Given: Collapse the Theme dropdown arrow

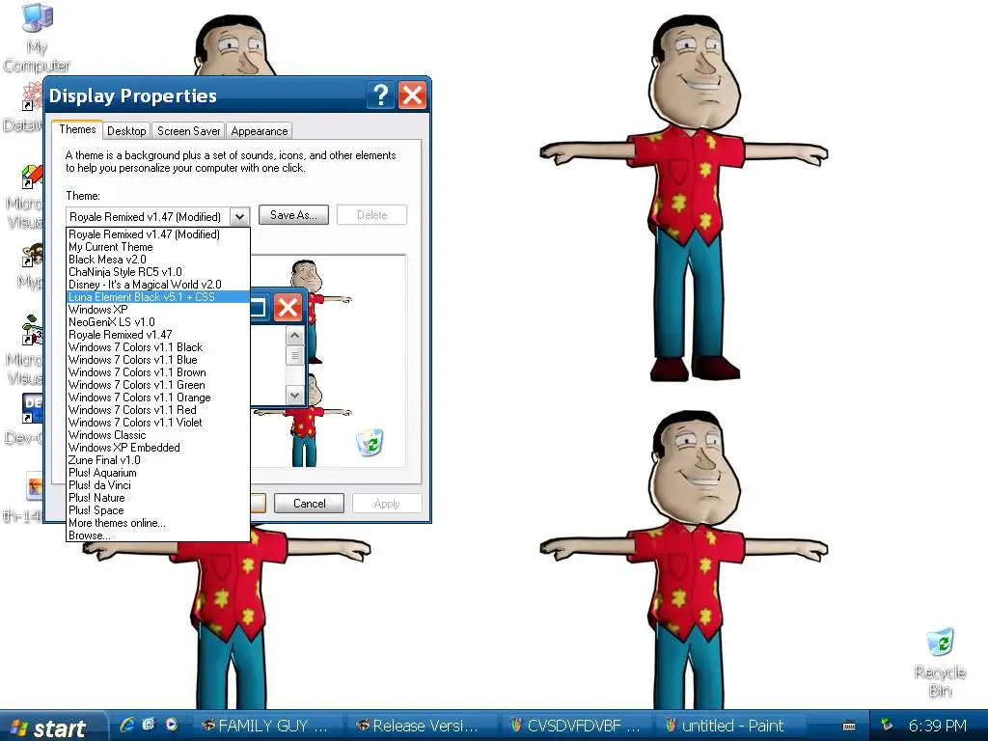Looking at the screenshot, I should click(x=239, y=217).
